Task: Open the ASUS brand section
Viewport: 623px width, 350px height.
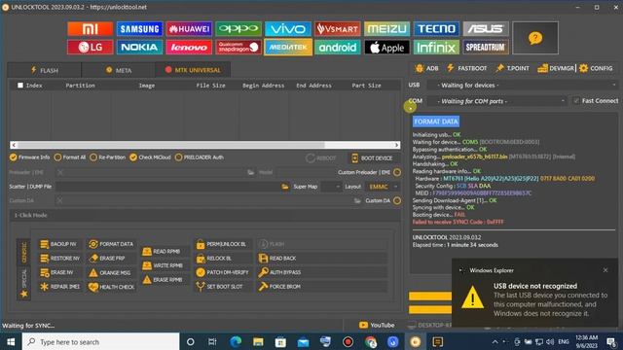Action: pos(486,28)
